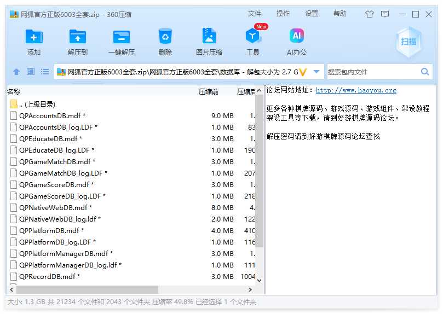Click the search magnifier icon
Image resolution: width=443 pixels, height=314 pixels.
(424, 72)
